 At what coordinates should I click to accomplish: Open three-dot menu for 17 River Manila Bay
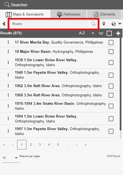tap(8, 42)
